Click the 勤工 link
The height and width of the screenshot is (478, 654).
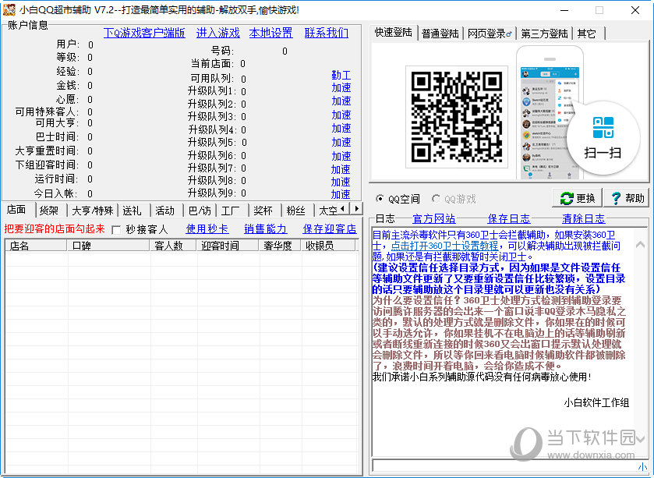click(x=341, y=75)
